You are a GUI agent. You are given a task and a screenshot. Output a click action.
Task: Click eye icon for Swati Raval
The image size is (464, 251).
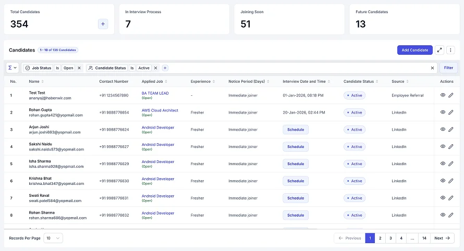(x=443, y=198)
